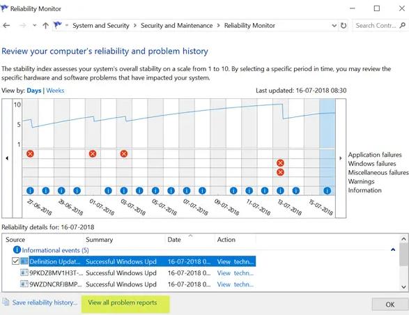Shift the chart to earlier dates with left arrow
This screenshot has height=315, width=409.
pyautogui.click(x=7, y=158)
